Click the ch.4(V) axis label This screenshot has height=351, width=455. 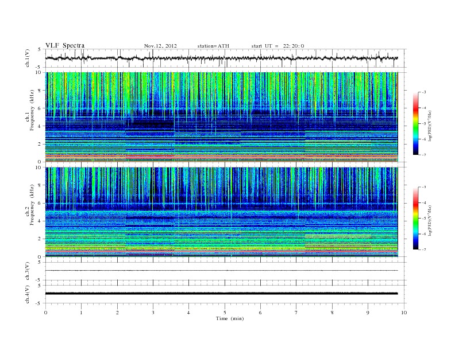point(28,294)
